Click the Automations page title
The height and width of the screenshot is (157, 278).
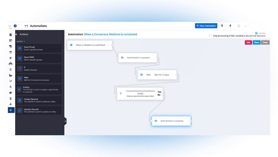pyautogui.click(x=38, y=26)
